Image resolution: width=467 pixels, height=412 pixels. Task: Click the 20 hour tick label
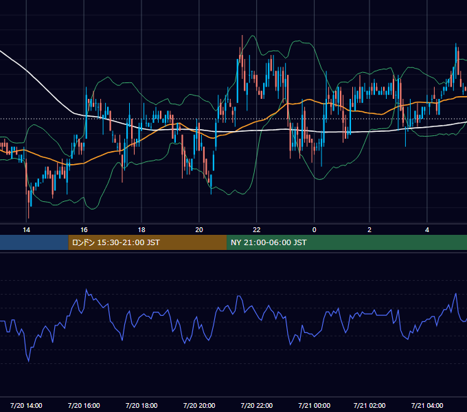(199, 229)
